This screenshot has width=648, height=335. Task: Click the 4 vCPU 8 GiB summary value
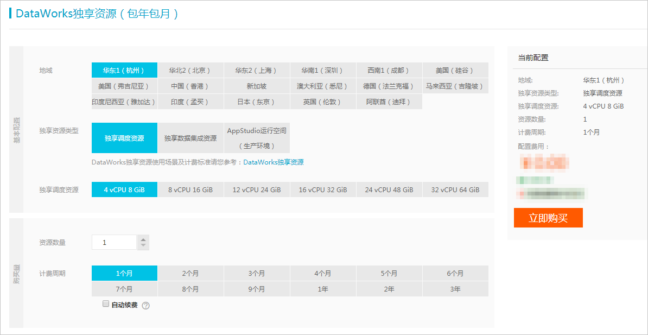click(x=603, y=106)
